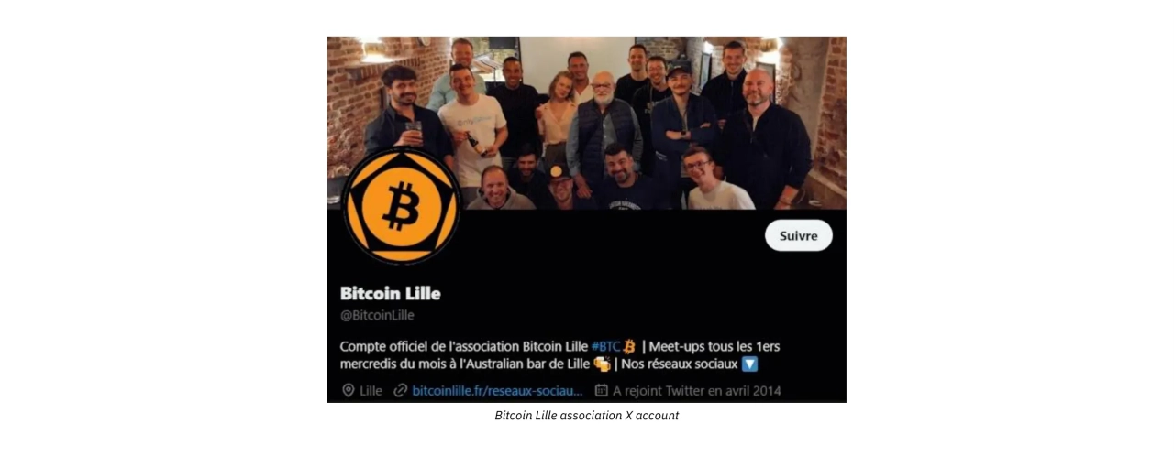The width and height of the screenshot is (1174, 456).
Task: Click the Bitcoin emoji after #BTC
Action: [629, 346]
